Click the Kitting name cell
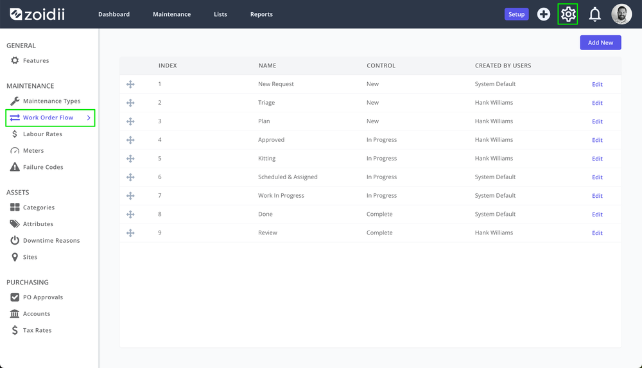 click(x=266, y=158)
